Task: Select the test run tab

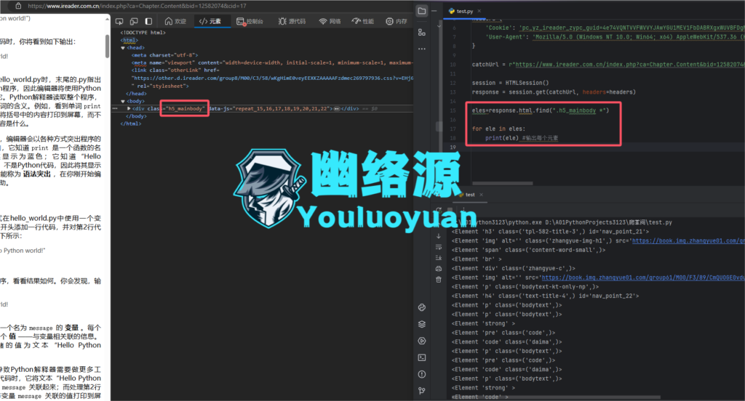Action: (x=470, y=195)
